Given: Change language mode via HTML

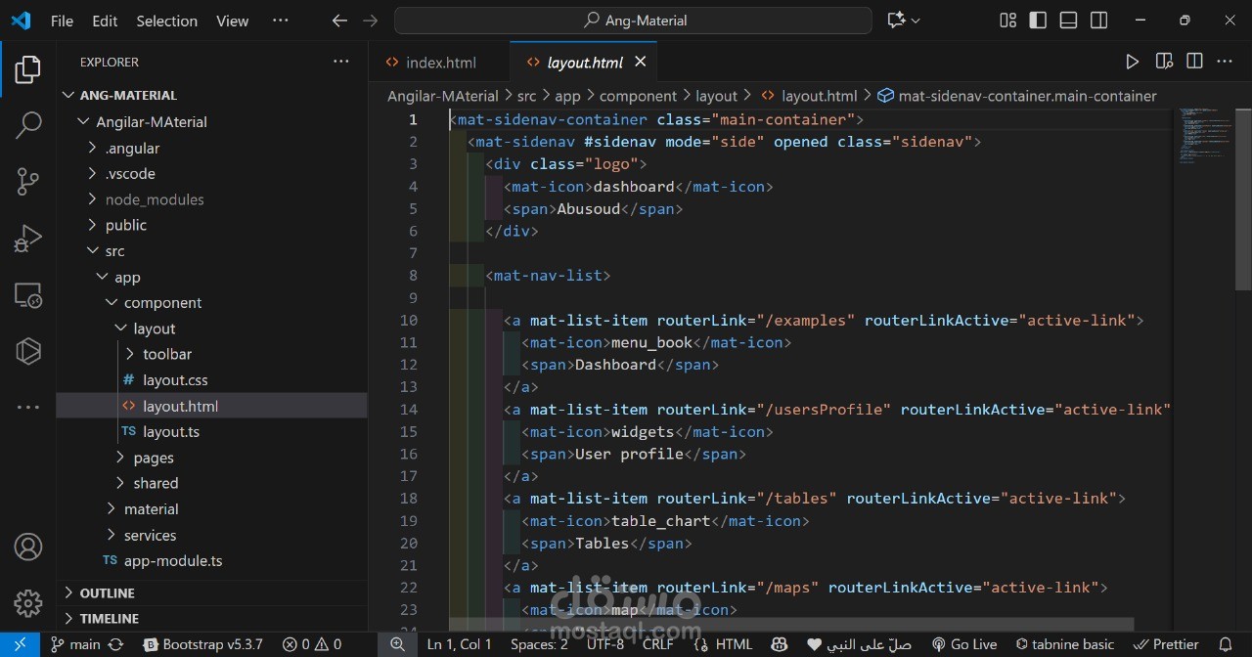Looking at the screenshot, I should 735,644.
